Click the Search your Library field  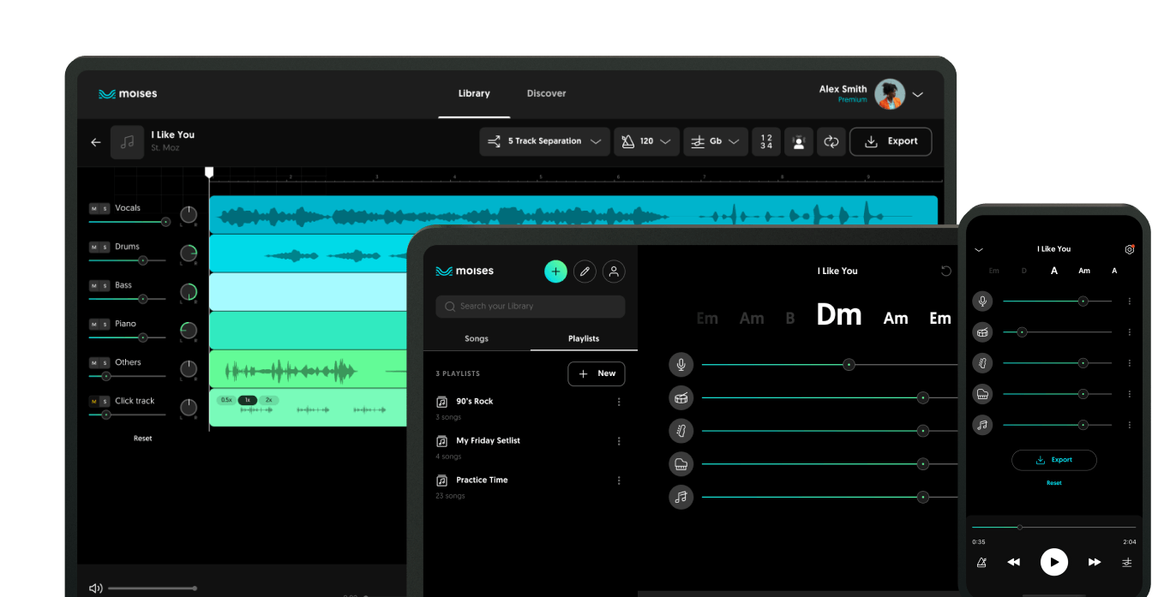[531, 307]
